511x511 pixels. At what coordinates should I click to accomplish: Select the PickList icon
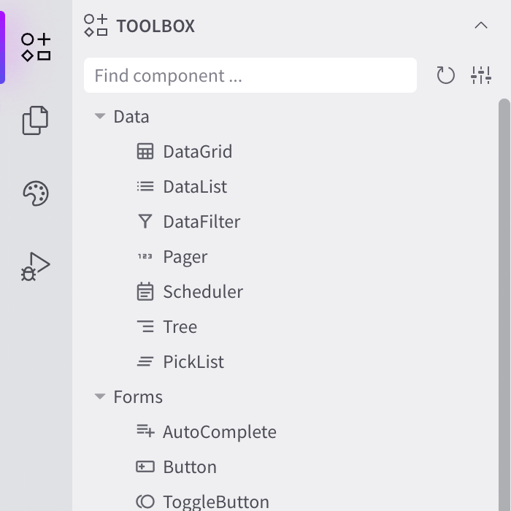point(145,361)
